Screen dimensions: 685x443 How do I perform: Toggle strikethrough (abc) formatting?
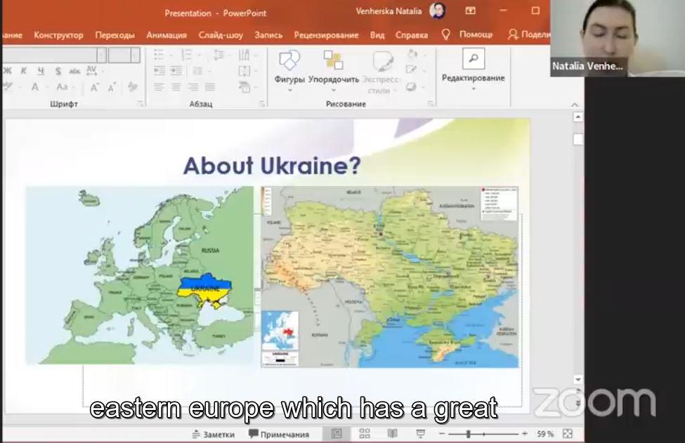74,71
